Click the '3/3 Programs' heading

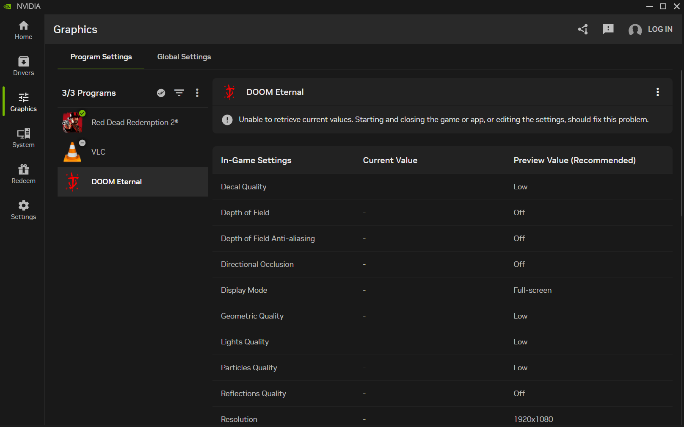click(x=89, y=93)
